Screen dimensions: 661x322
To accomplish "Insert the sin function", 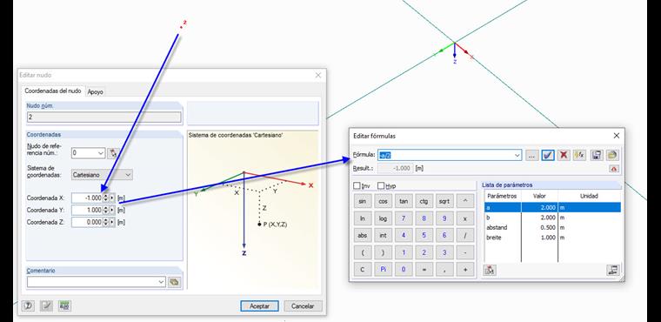I will pos(362,202).
